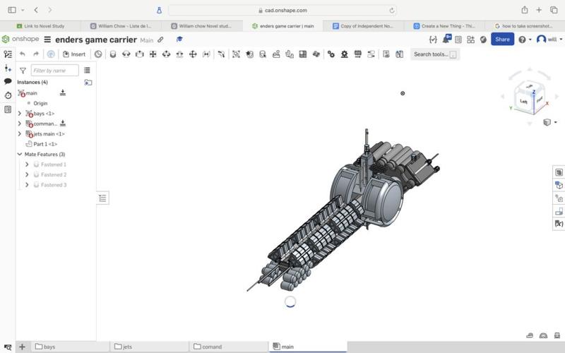
Task: Click the Share button
Action: (502, 40)
